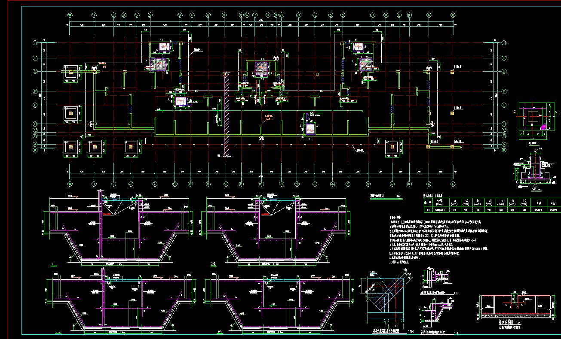Screen dimensions: 561x339
Task: Select grid axis bubble H on right side
Action: [x=504, y=58]
